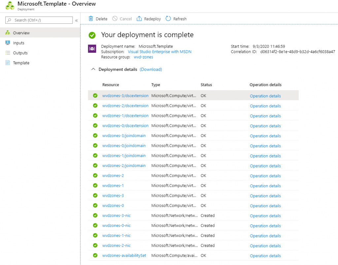Open wvdzones-0/joindomain resource
The height and width of the screenshot is (265, 338).
(124, 146)
